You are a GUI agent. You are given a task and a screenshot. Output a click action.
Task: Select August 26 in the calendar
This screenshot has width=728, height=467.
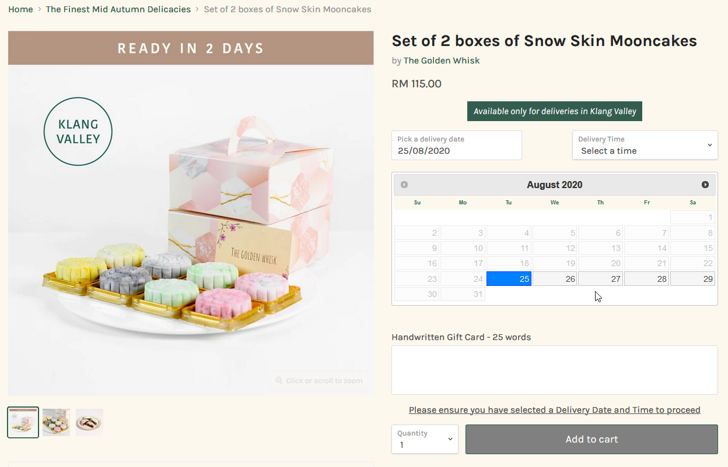point(555,279)
